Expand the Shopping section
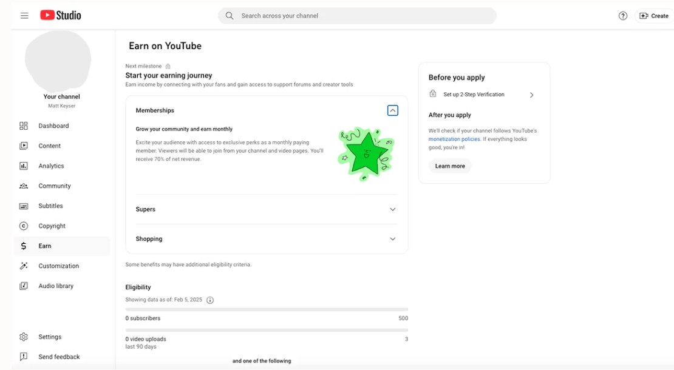This screenshot has width=674, height=370. [392, 239]
